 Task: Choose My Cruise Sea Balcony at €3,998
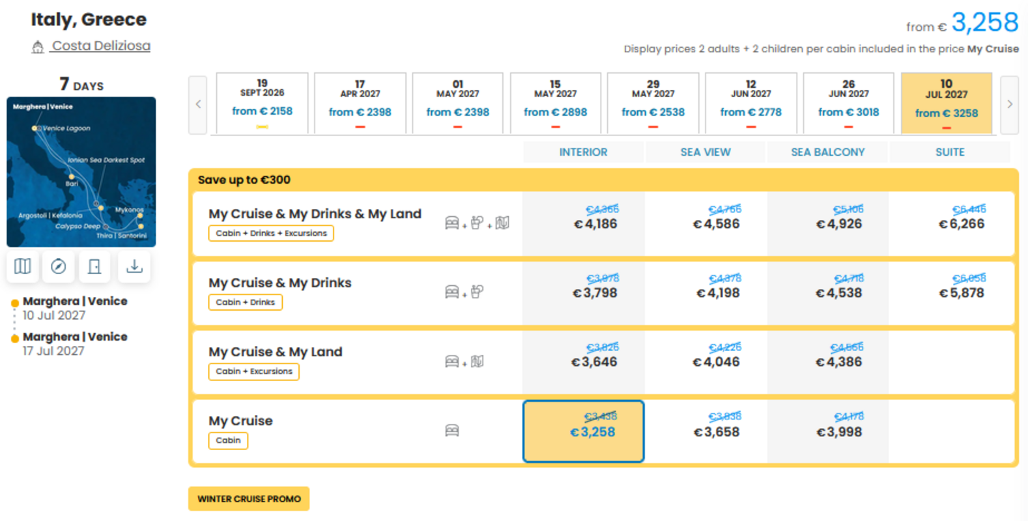click(828, 431)
